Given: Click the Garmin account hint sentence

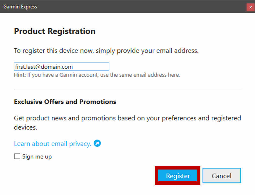Looking at the screenshot, I should (x=104, y=75).
